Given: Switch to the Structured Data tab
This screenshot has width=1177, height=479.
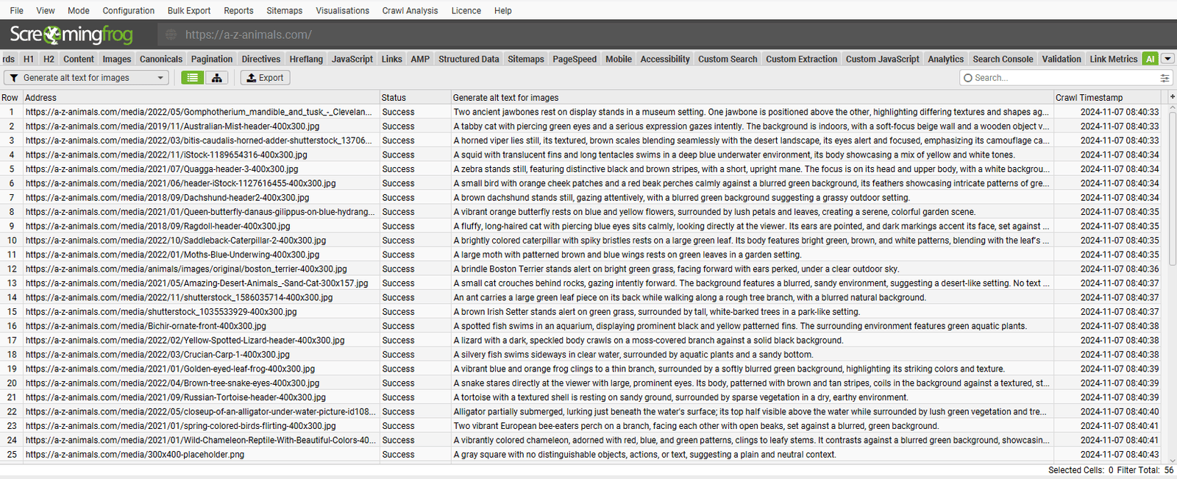Looking at the screenshot, I should coord(468,59).
